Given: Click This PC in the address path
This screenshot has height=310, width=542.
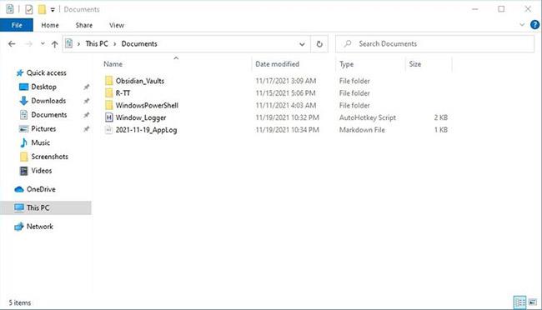Looking at the screenshot, I should [x=97, y=44].
